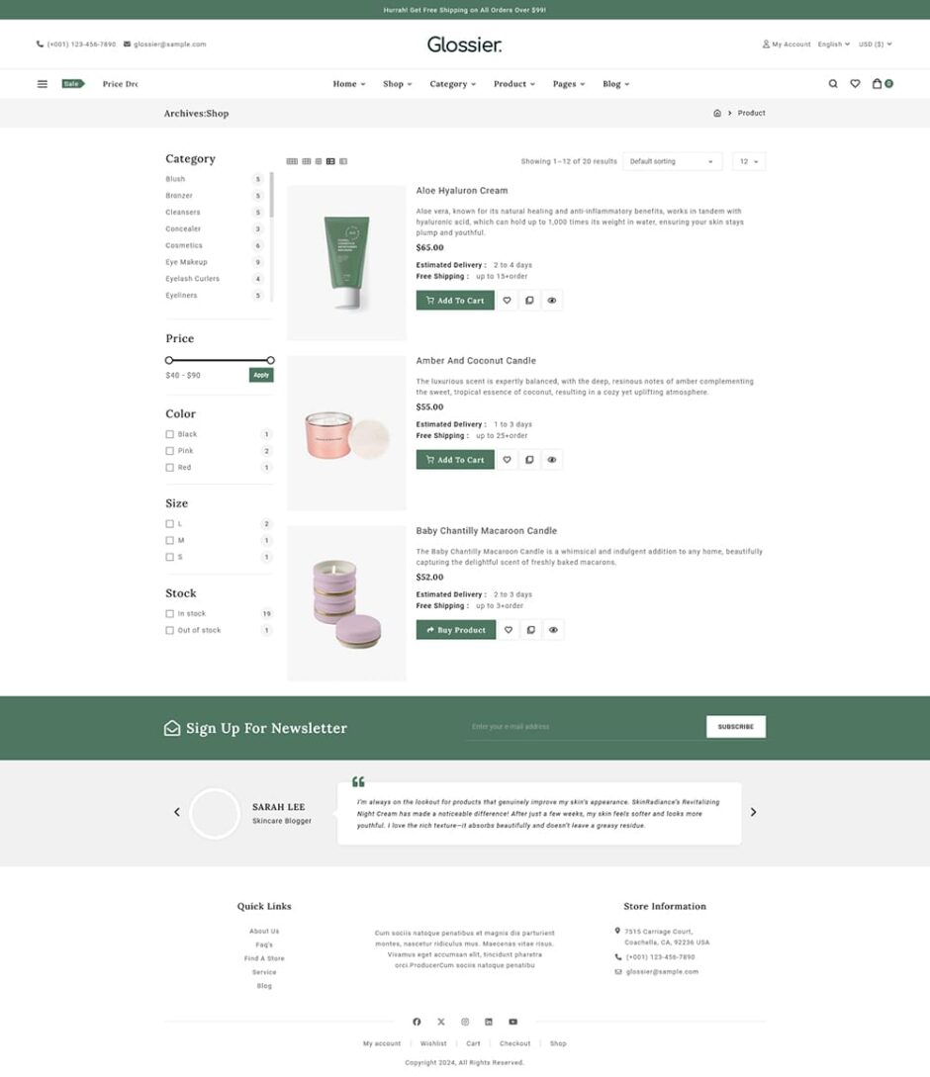Click compare icon for Amber And Coconut Candle

(529, 460)
